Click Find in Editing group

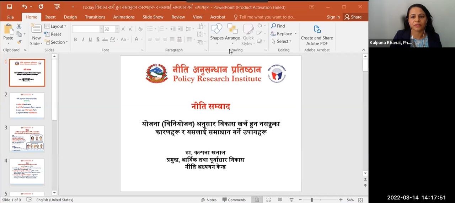(x=278, y=26)
